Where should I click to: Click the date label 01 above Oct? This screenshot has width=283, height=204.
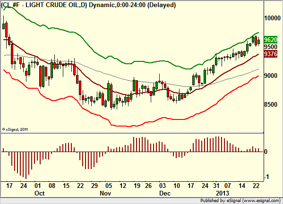[37, 186]
